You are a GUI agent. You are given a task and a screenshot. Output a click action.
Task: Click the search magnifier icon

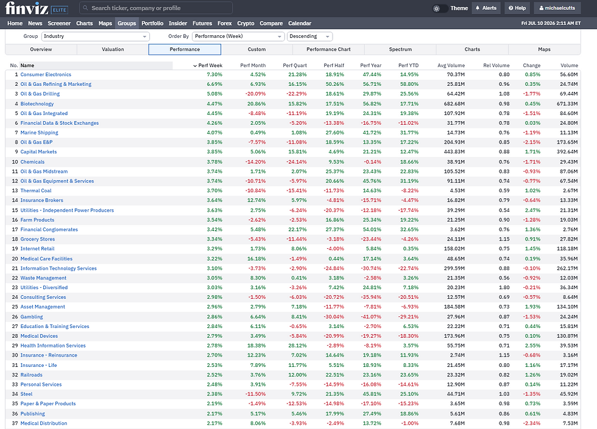[86, 8]
